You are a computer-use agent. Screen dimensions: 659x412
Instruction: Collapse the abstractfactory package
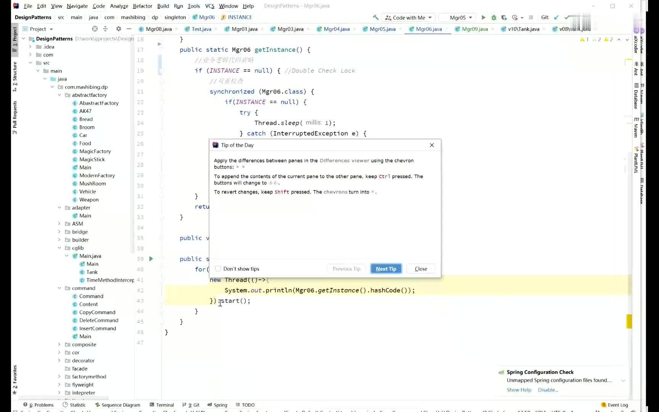click(59, 95)
